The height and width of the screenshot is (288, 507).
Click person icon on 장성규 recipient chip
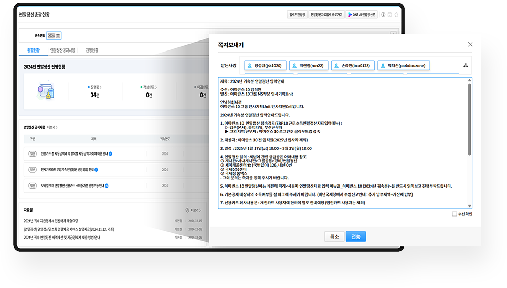pyautogui.click(x=250, y=66)
